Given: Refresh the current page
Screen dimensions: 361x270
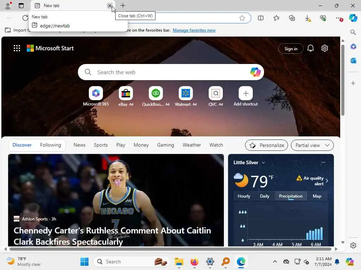Looking at the screenshot, I should (x=25, y=18).
